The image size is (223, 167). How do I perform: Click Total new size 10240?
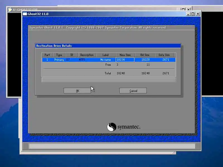point(121,73)
